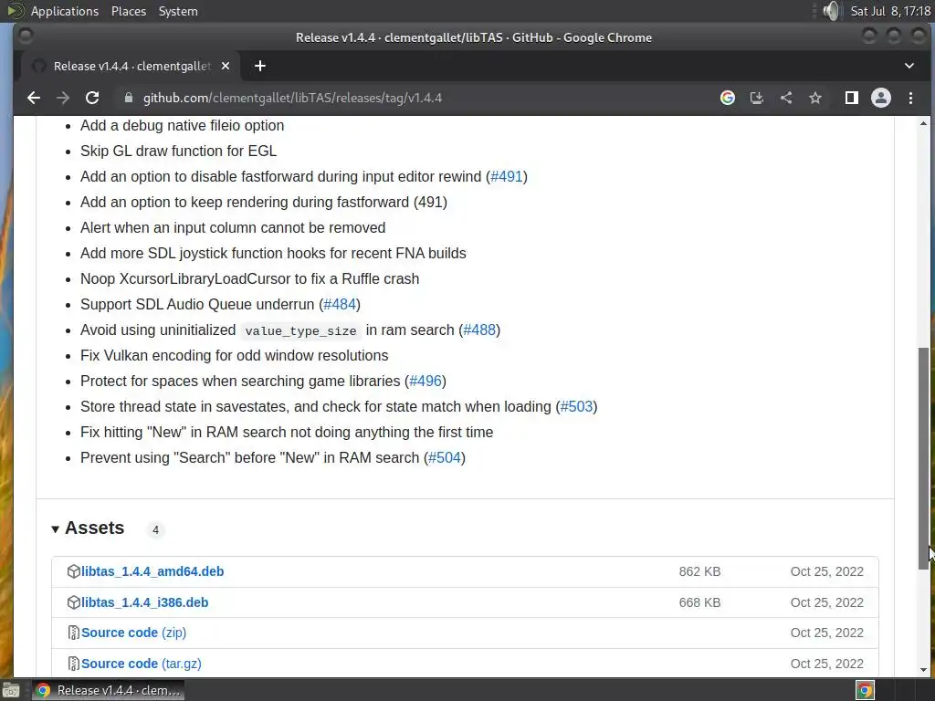Screen dimensions: 935x701
Task: Open Chrome's three-dot menu
Action: coord(910,98)
